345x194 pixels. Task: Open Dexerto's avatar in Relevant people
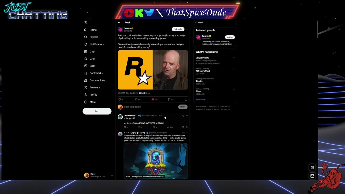pos(198,37)
